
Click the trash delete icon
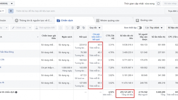pyautogui.click(x=73, y=28)
